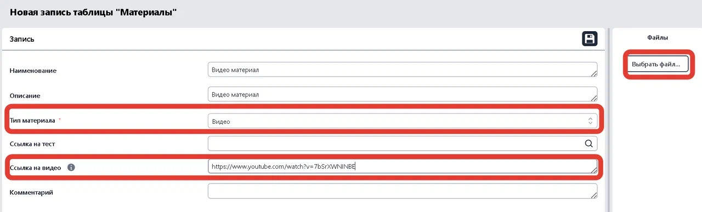Screen dimensions: 702x212
Task: Save the record with the floppy disk icon
Action: [590, 39]
